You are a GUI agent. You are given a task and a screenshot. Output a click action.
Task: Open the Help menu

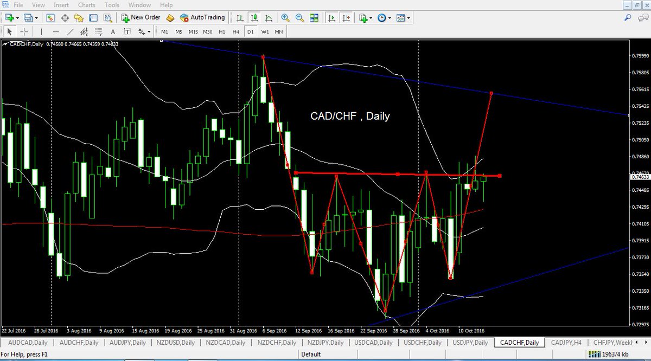(x=166, y=5)
